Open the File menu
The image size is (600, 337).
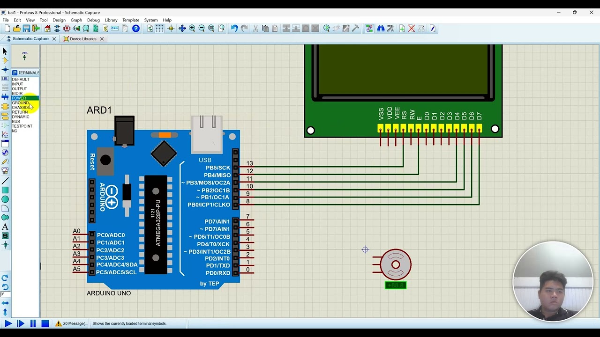pyautogui.click(x=6, y=20)
